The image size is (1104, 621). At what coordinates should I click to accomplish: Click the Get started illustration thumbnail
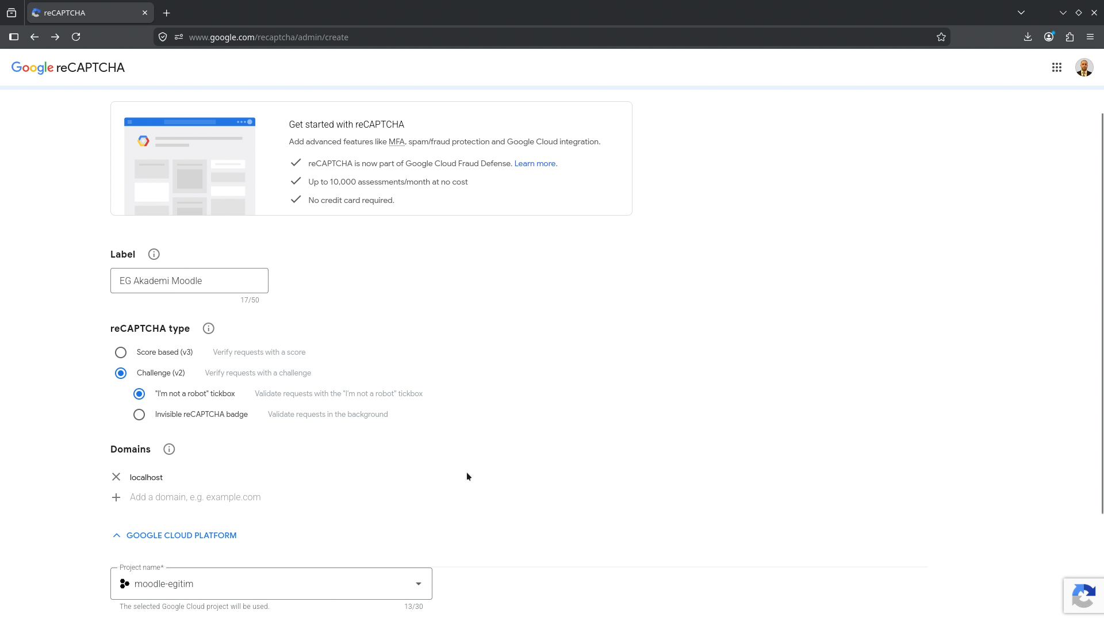pyautogui.click(x=190, y=166)
